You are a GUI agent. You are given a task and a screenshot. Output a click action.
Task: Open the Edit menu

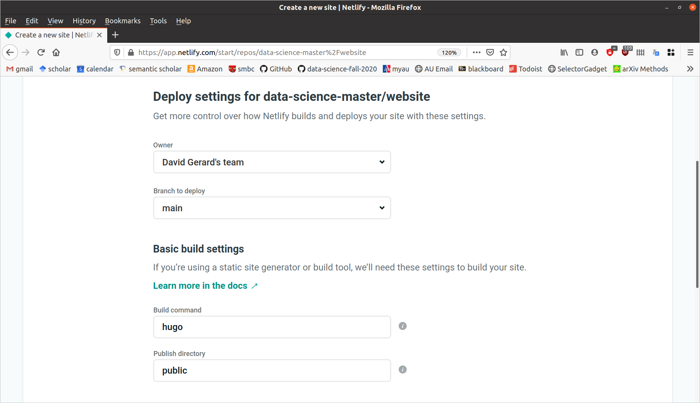(x=32, y=21)
